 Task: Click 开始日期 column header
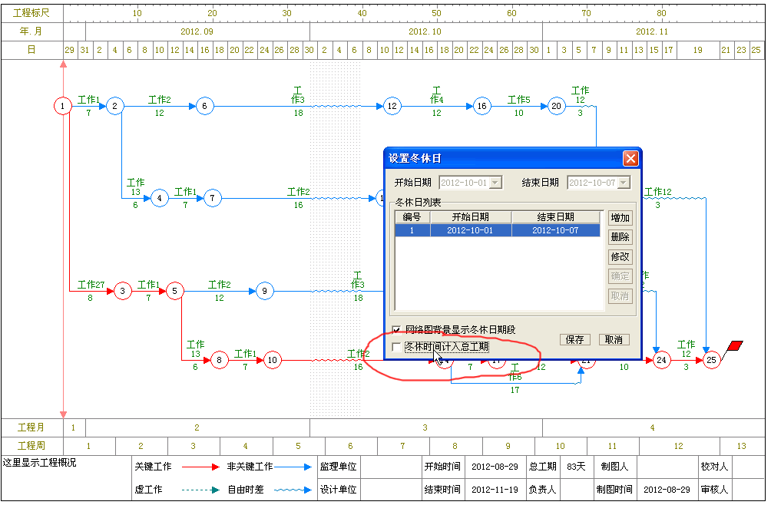471,217
